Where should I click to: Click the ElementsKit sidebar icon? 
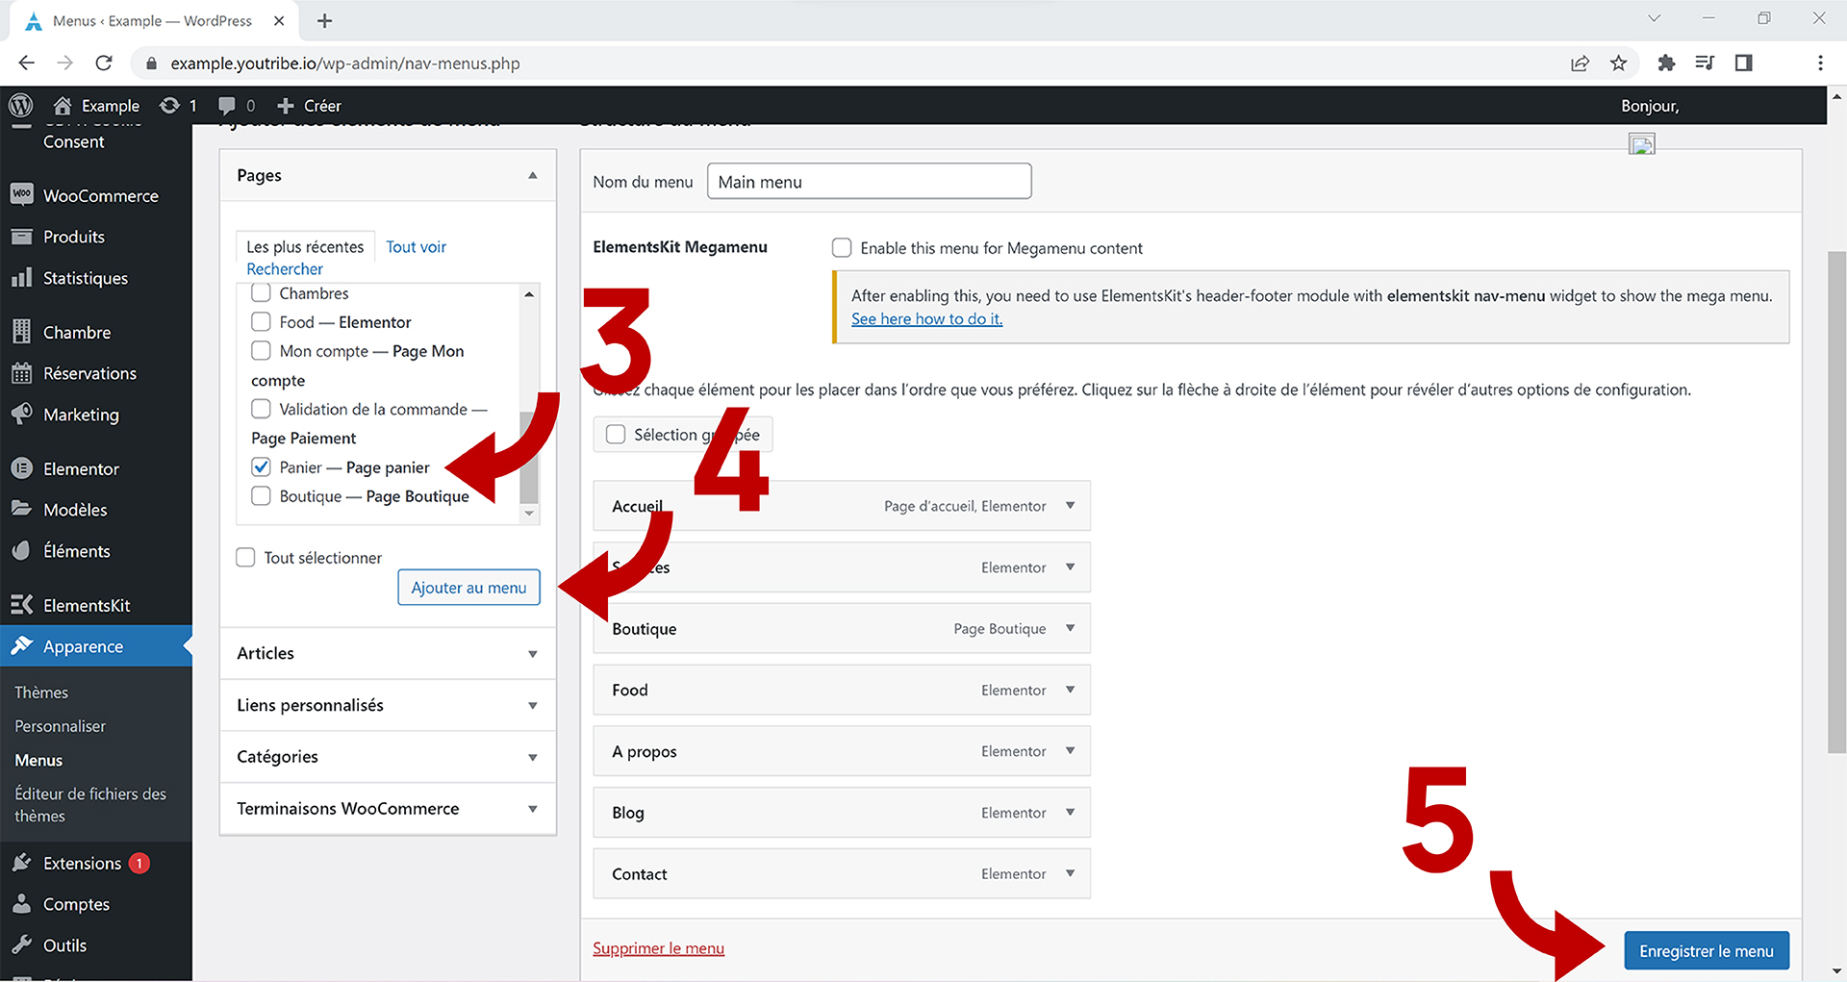[x=22, y=605]
